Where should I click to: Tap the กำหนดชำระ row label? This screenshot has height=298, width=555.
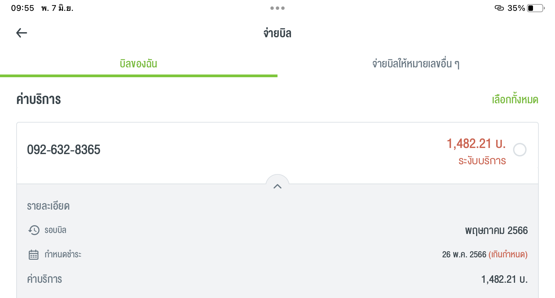pos(63,254)
